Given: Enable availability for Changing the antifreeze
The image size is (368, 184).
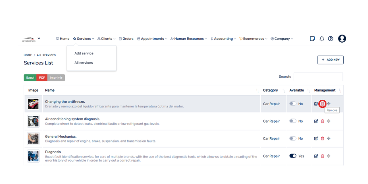Looking at the screenshot, I should (293, 104).
